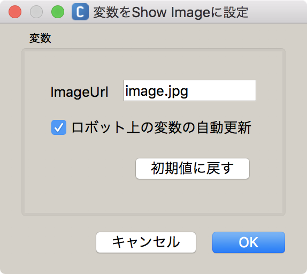Uncheck the blue checkmark box for auto-update
Screen dimensions: 307x274
59,127
